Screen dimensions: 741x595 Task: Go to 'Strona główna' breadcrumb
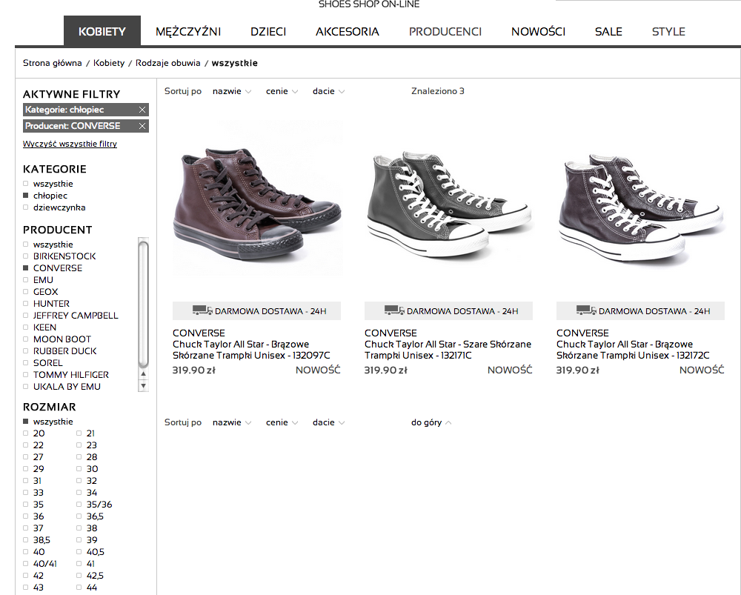(52, 63)
